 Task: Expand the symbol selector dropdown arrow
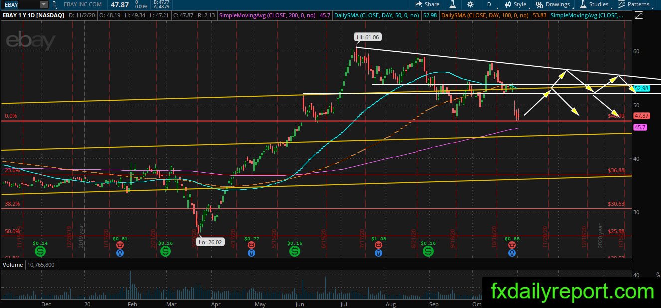click(44, 4)
